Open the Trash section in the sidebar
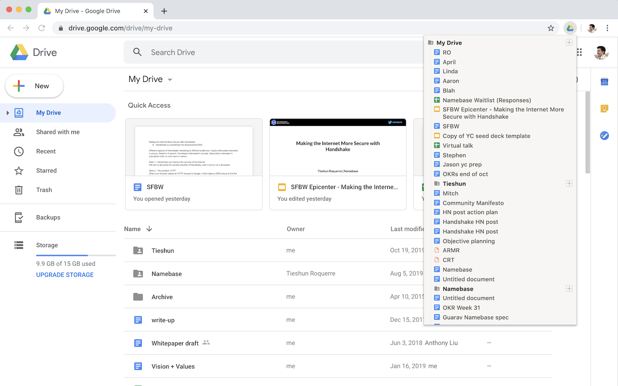 pyautogui.click(x=44, y=190)
